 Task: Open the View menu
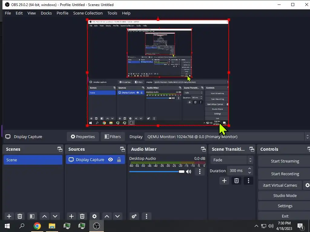[x=31, y=13]
